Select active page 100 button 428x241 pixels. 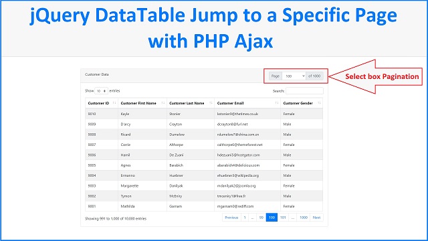[x=272, y=218]
